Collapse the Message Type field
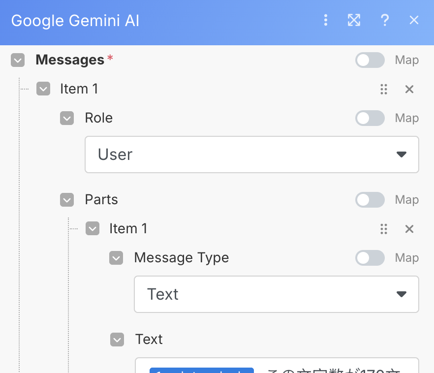434x373 pixels. (x=116, y=258)
